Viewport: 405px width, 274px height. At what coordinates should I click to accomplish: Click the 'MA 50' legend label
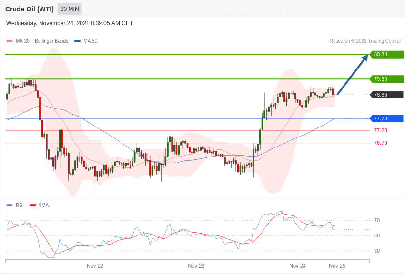pos(91,41)
